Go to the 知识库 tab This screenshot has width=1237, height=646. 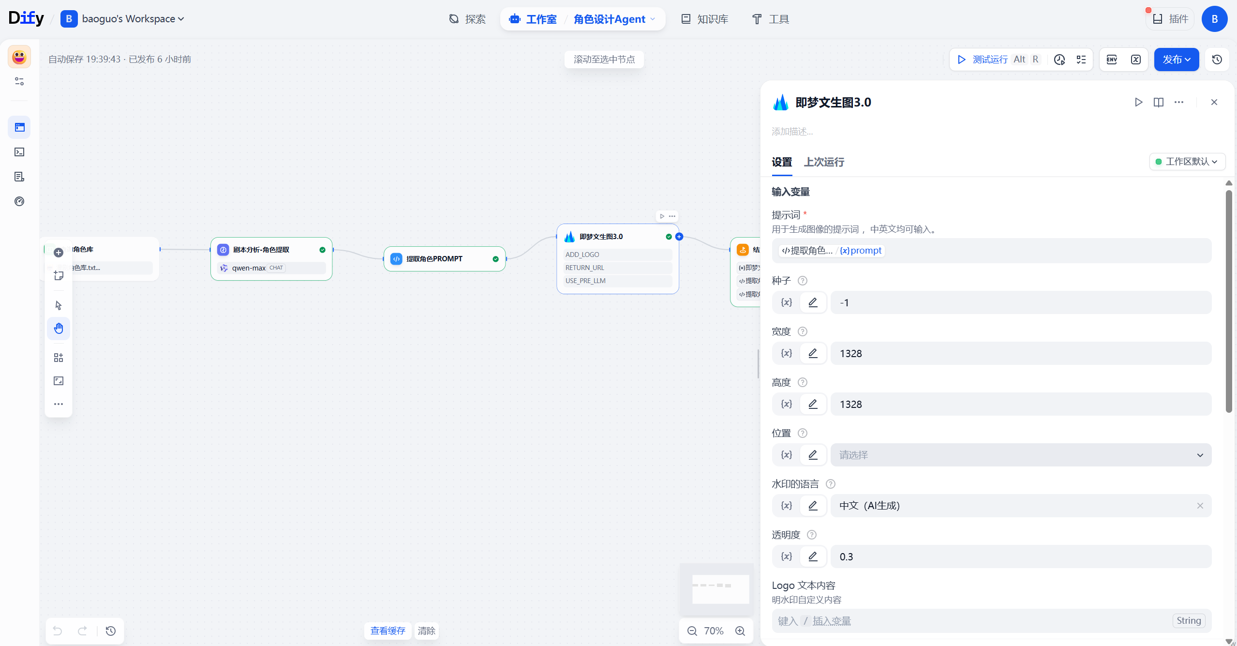click(x=705, y=19)
